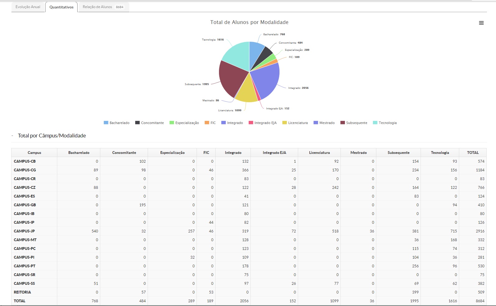Collapse the Total por Câmpus/Modalidade section
The width and height of the screenshot is (496, 306).
click(12, 136)
